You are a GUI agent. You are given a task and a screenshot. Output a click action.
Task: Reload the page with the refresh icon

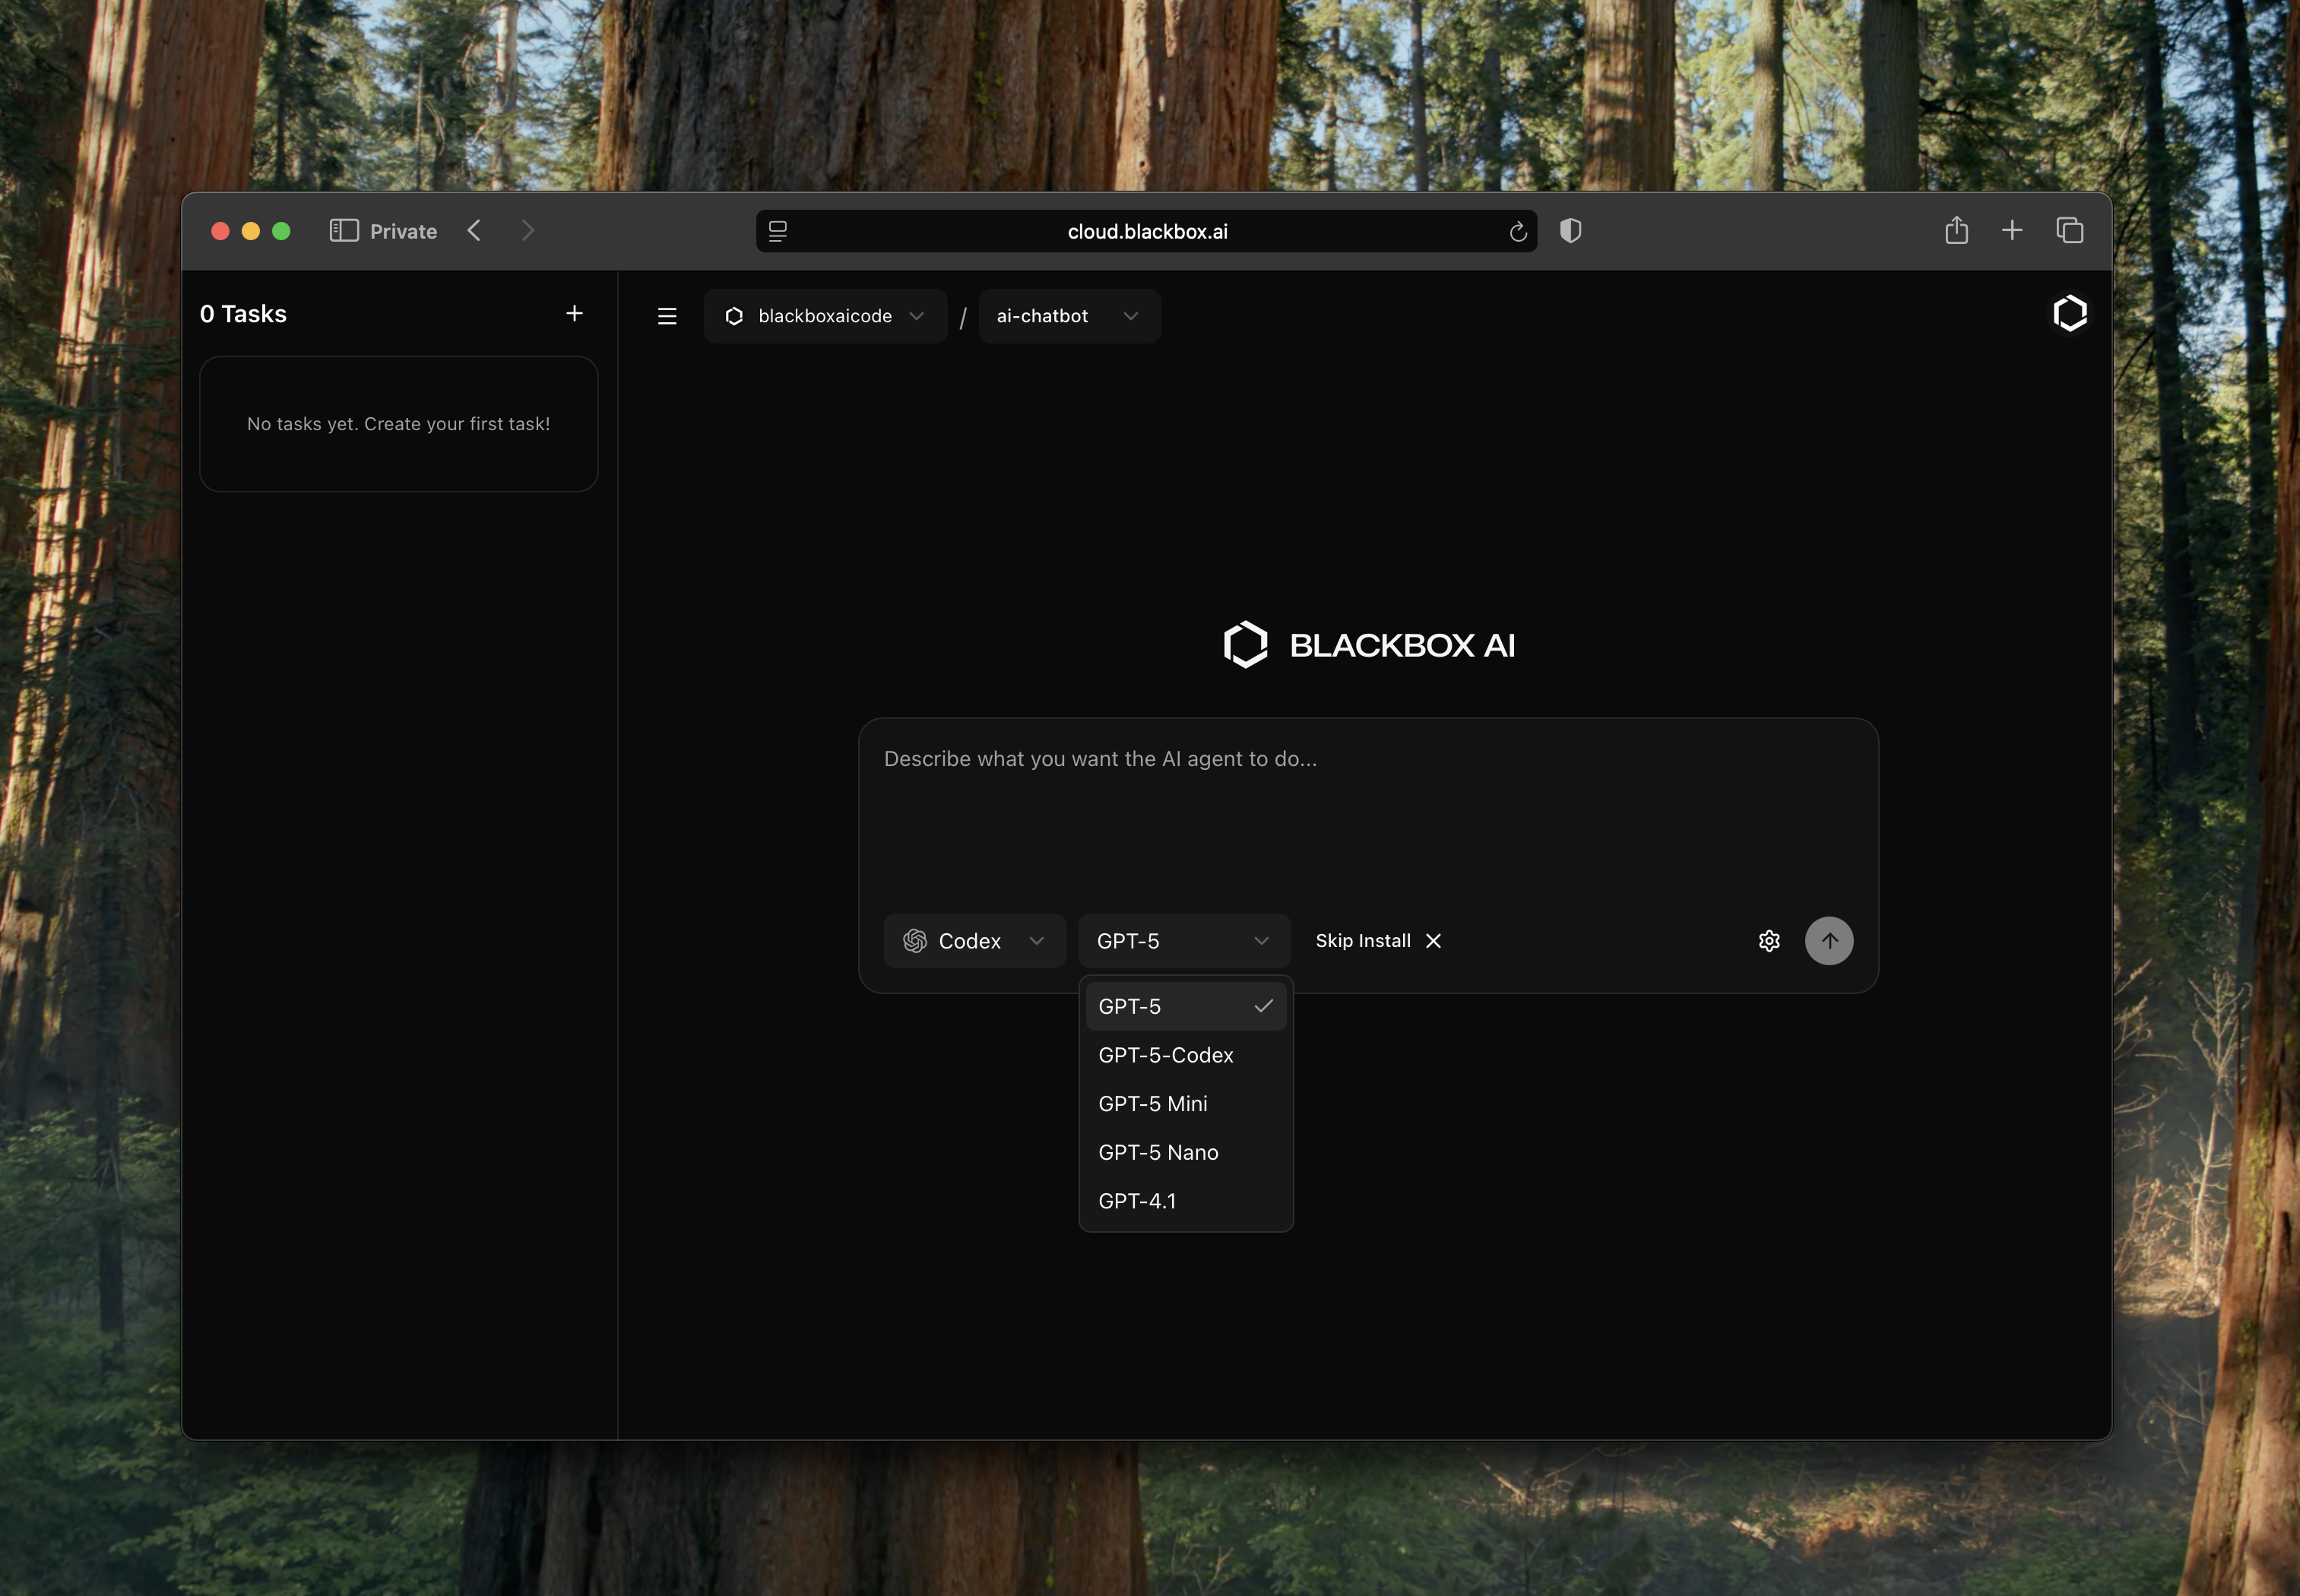(x=1517, y=232)
